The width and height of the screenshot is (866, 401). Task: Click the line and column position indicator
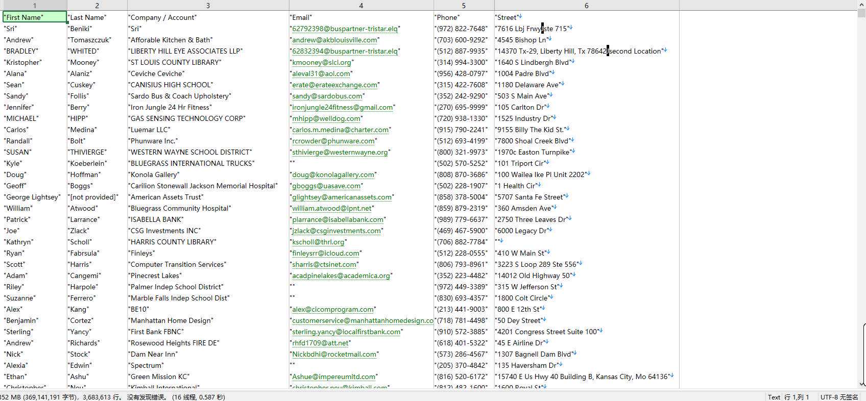pyautogui.click(x=797, y=397)
